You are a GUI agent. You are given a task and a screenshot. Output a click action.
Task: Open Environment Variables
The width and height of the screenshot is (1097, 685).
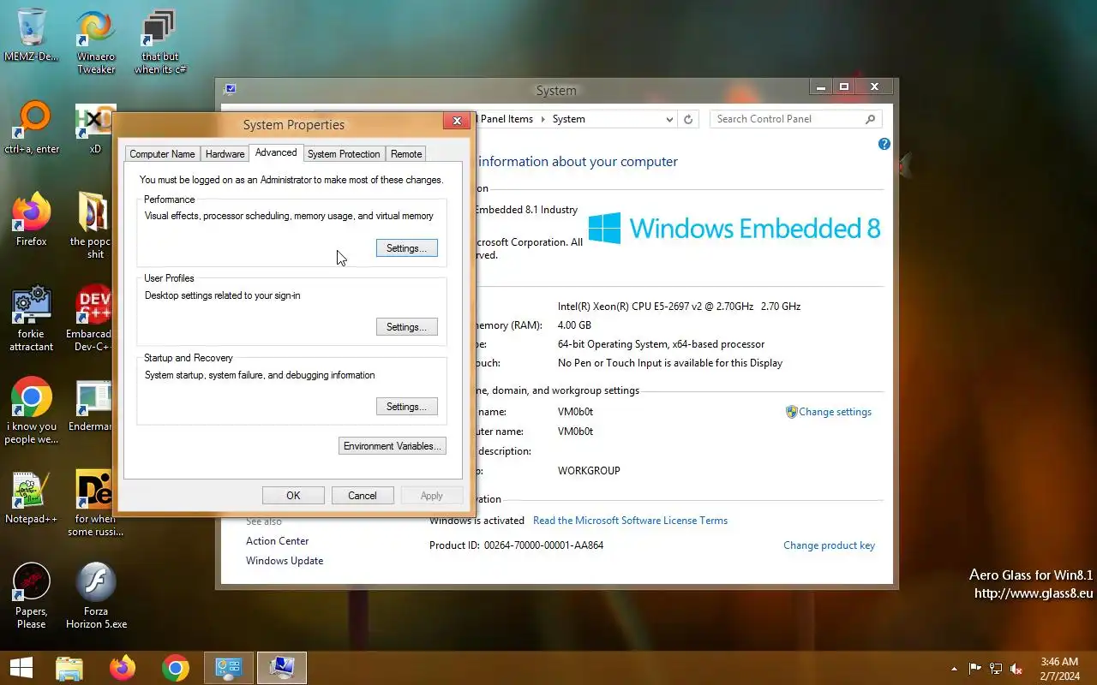click(392, 446)
